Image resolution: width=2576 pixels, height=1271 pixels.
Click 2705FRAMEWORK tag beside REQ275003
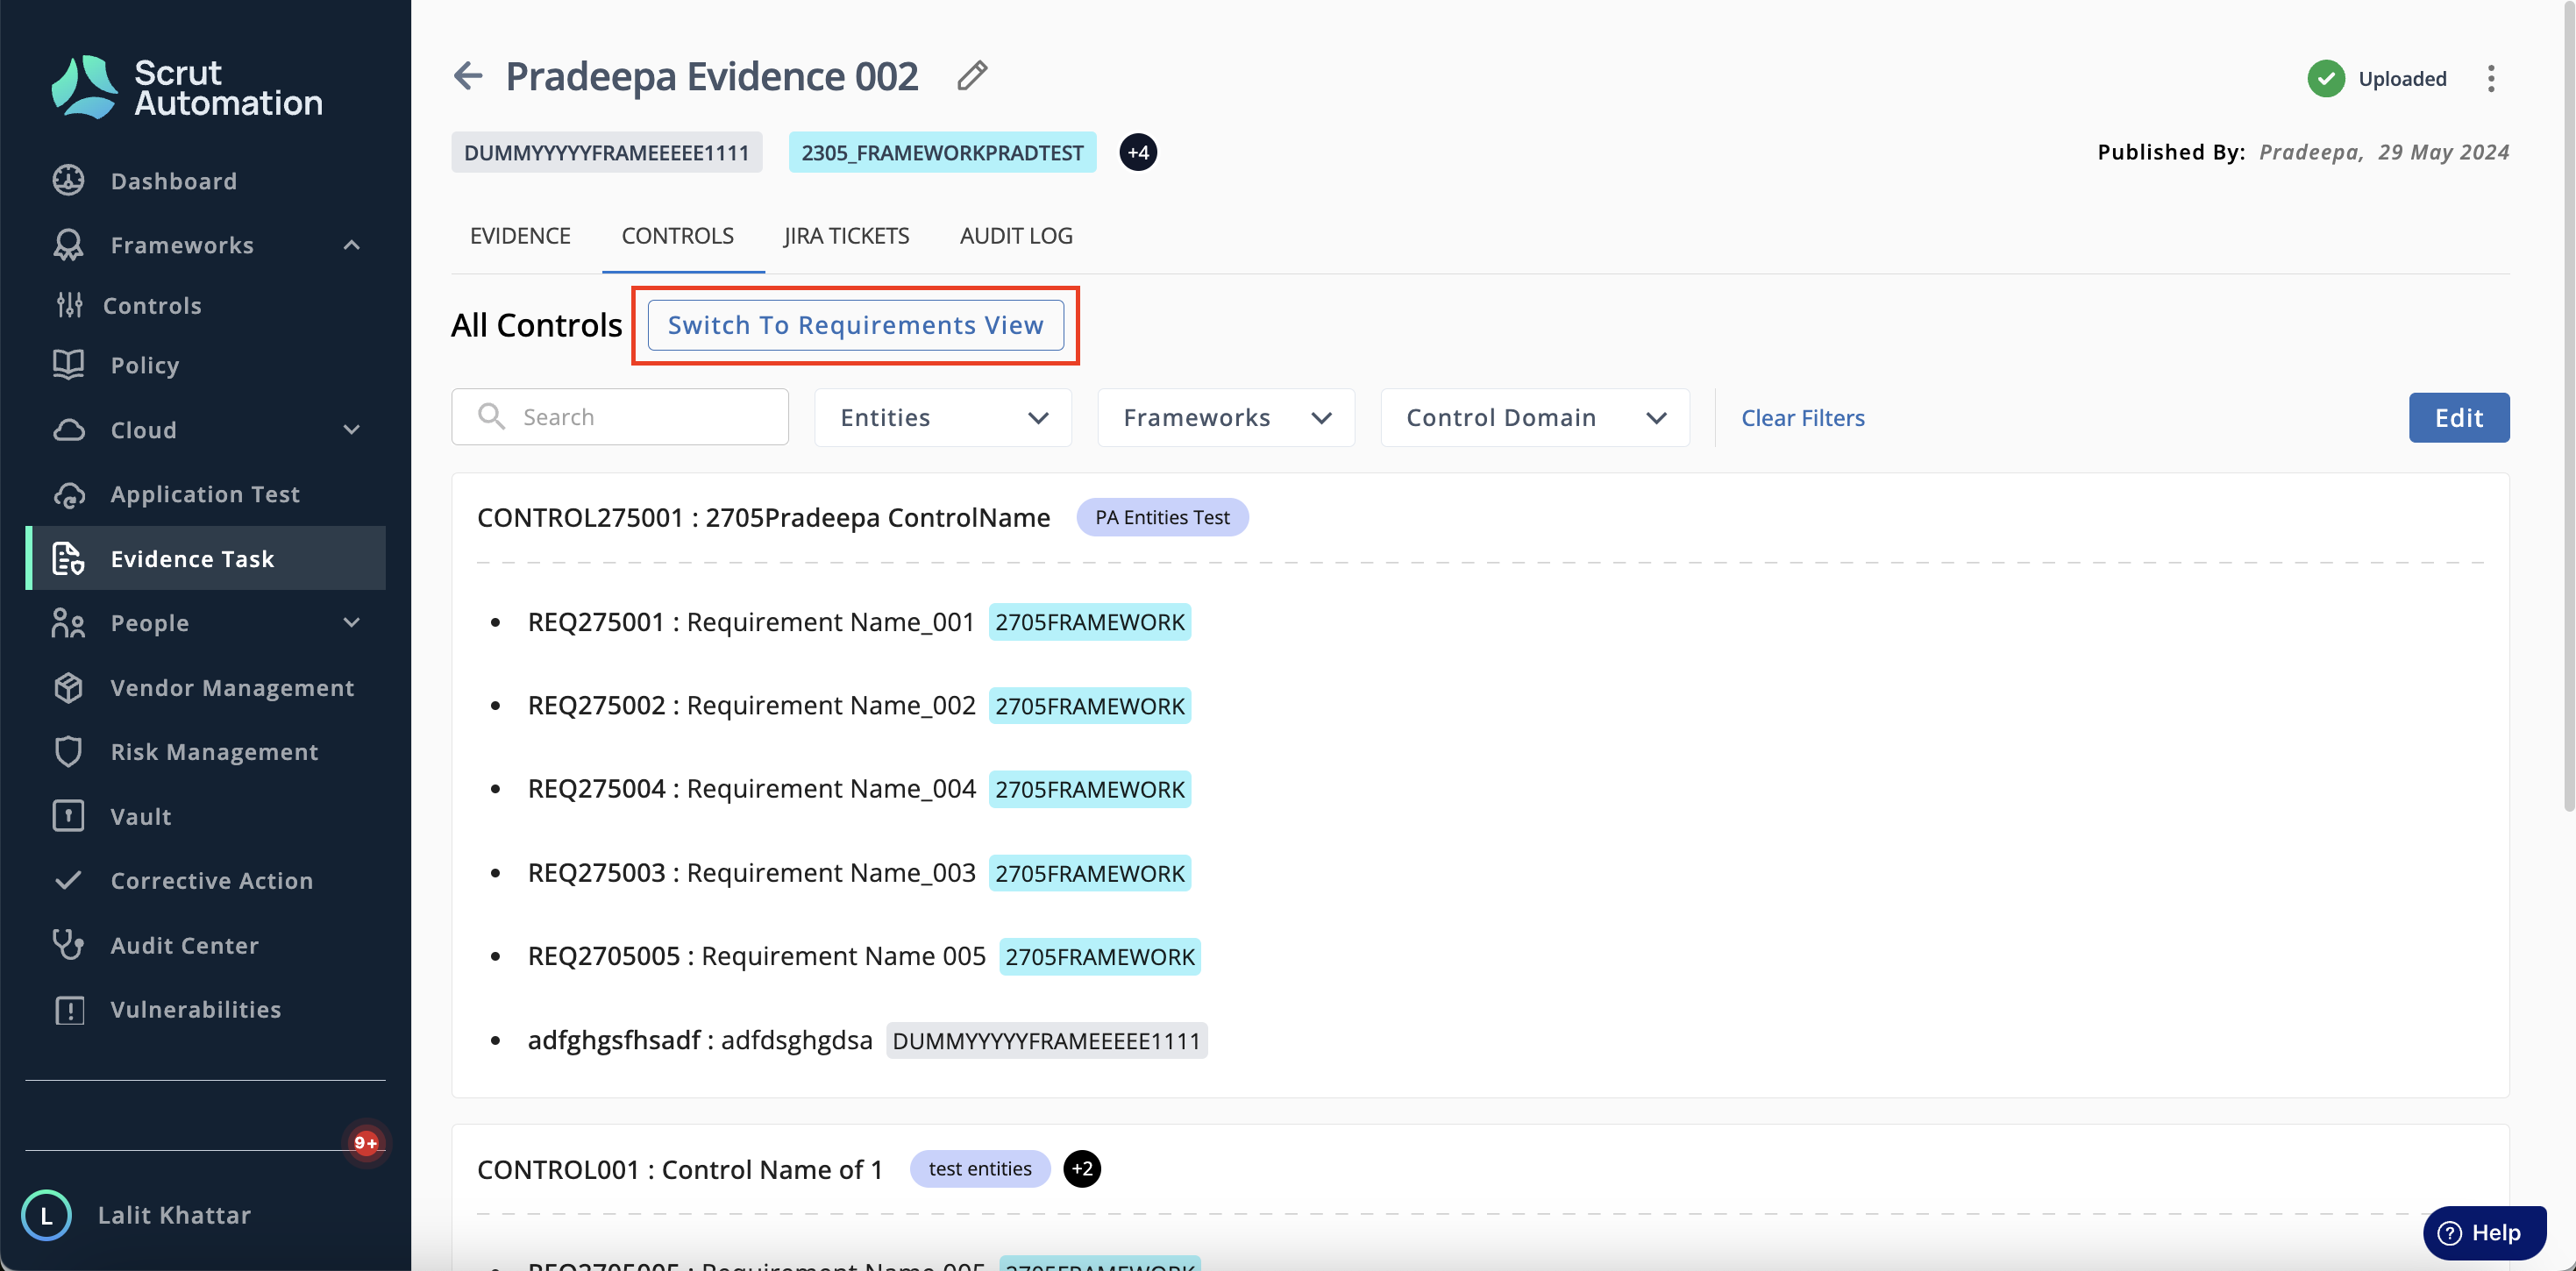(1089, 873)
